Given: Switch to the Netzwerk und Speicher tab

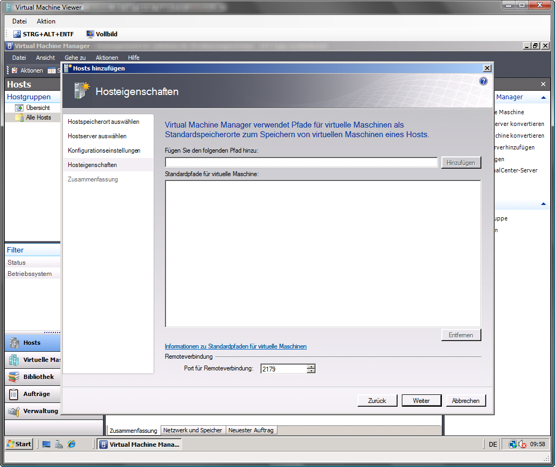Looking at the screenshot, I should (x=193, y=430).
